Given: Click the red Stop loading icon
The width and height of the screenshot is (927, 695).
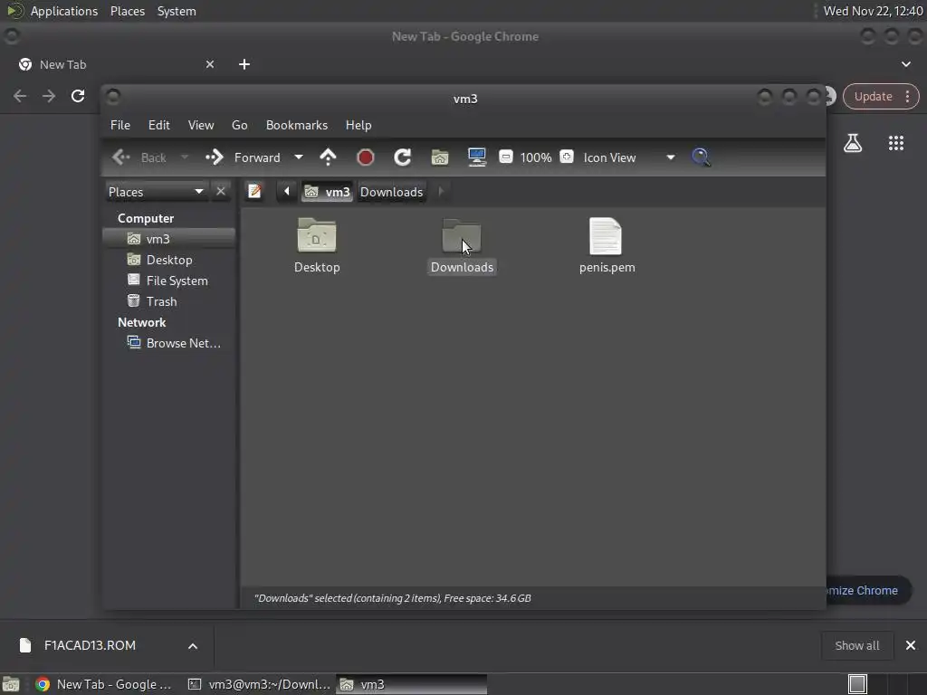Looking at the screenshot, I should click(366, 157).
